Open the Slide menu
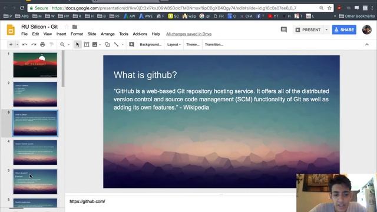The height and width of the screenshot is (212, 377). pos(92,34)
